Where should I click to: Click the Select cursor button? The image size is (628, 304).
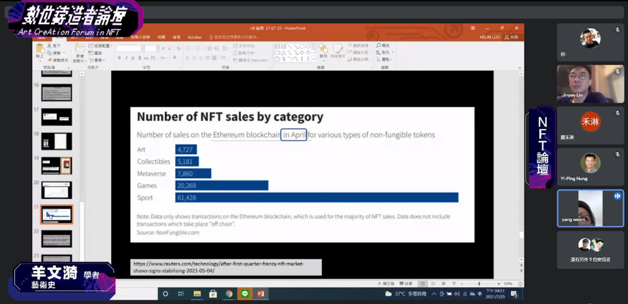(384, 59)
